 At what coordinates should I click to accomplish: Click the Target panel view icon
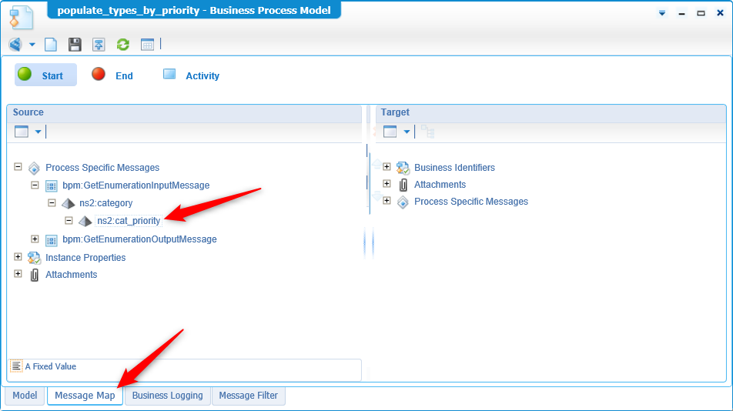click(390, 132)
